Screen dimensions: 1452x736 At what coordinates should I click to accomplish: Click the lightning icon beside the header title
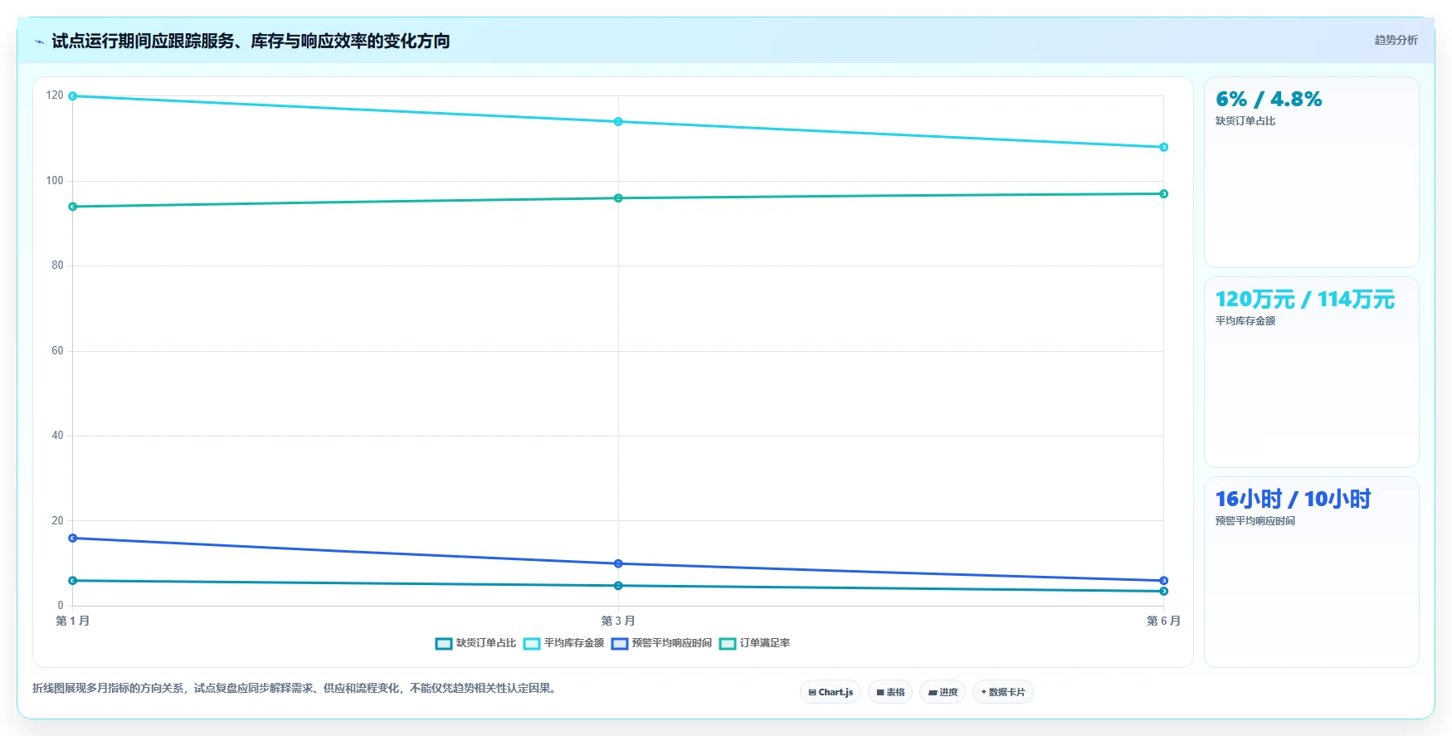(x=39, y=41)
